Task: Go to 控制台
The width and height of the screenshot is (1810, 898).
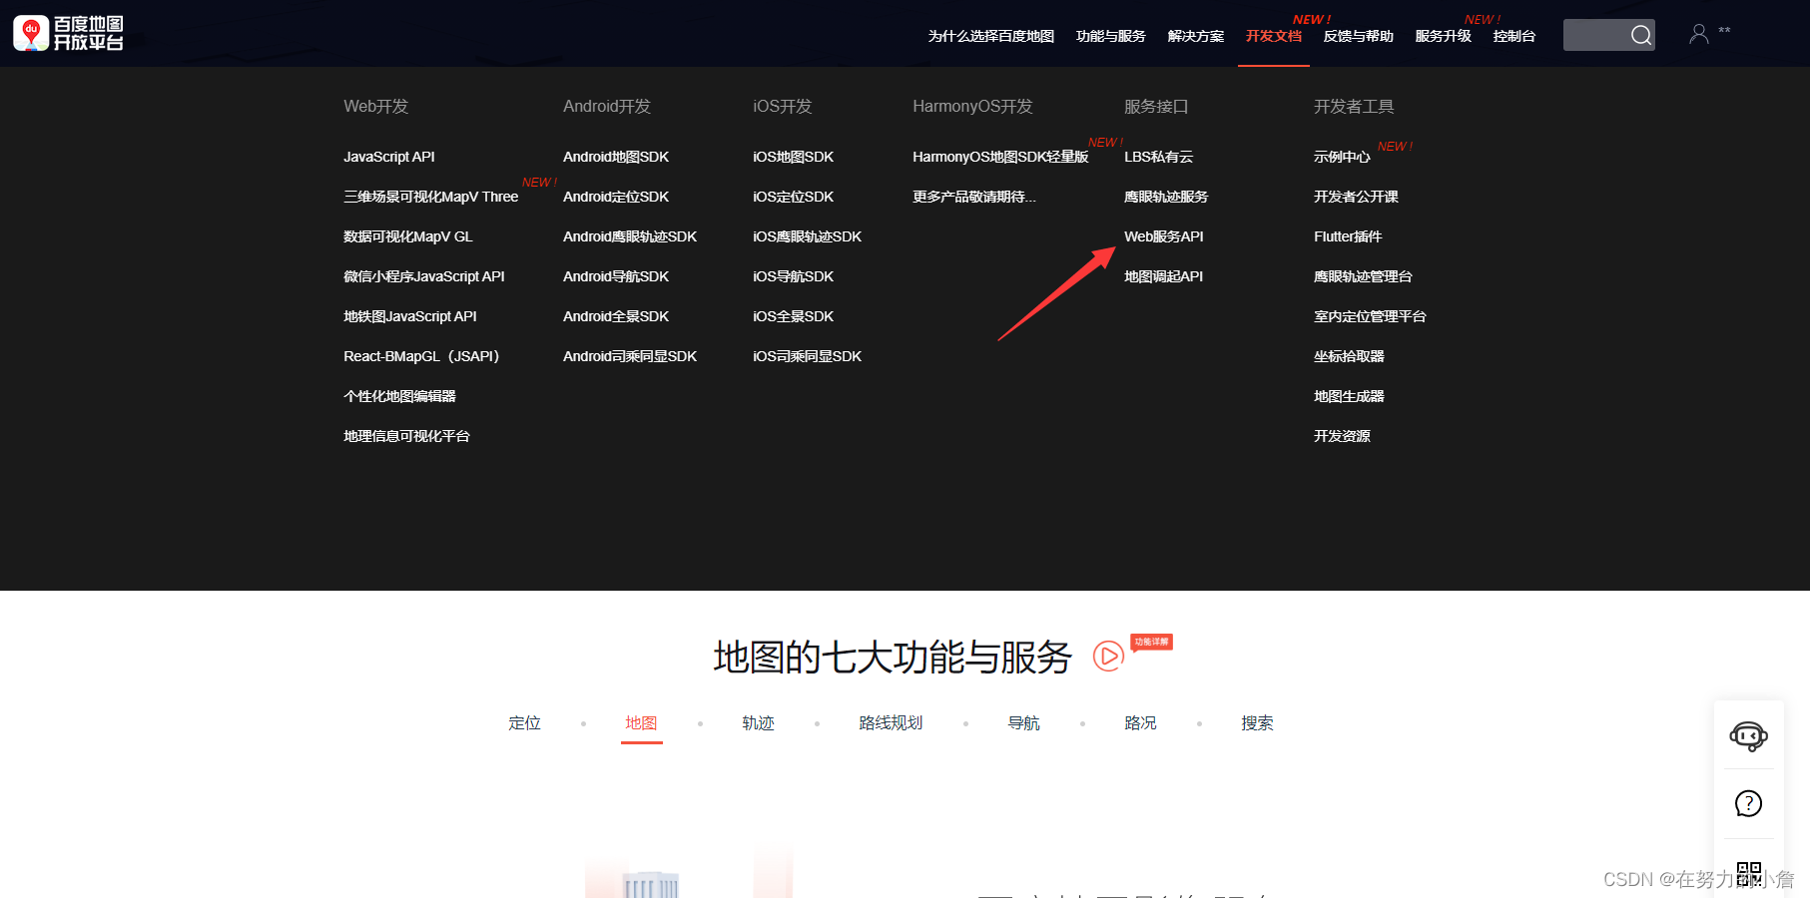Action: (x=1513, y=36)
